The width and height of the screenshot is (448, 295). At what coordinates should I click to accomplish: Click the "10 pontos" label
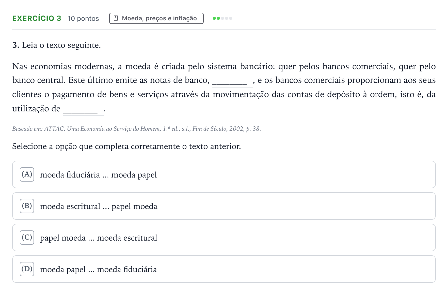click(x=83, y=19)
